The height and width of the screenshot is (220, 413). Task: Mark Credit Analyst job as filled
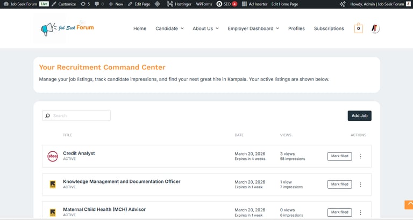click(x=339, y=156)
